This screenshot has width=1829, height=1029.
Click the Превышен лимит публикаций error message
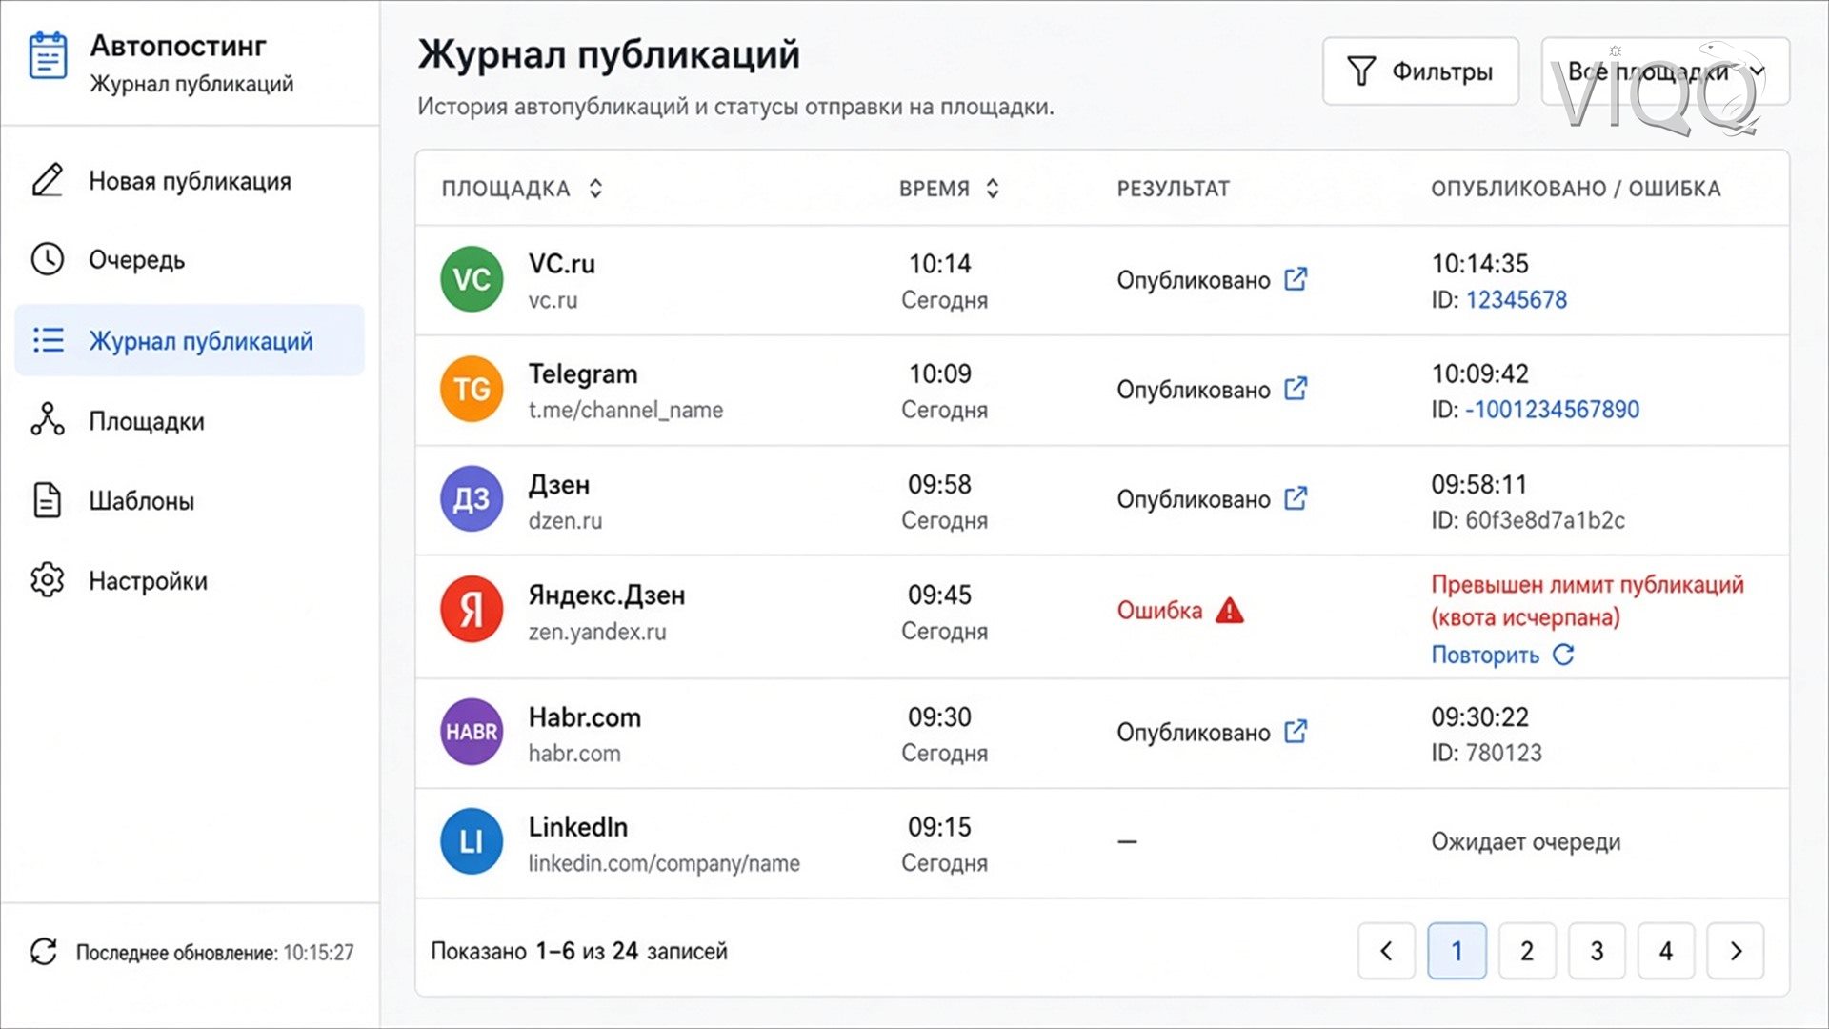(1587, 601)
